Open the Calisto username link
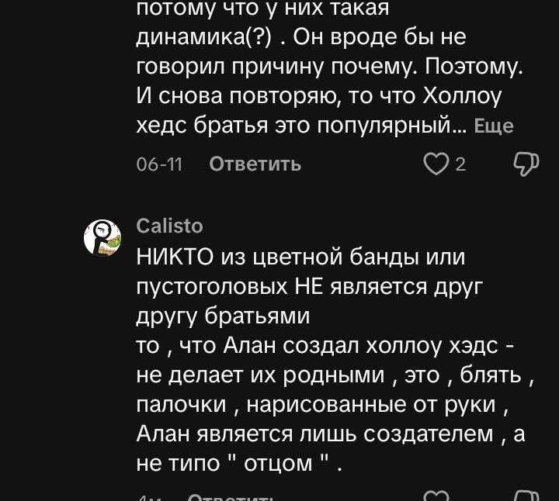 click(x=169, y=226)
